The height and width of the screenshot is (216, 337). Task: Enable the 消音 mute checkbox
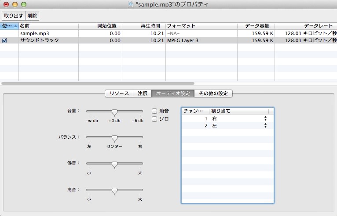click(154, 111)
